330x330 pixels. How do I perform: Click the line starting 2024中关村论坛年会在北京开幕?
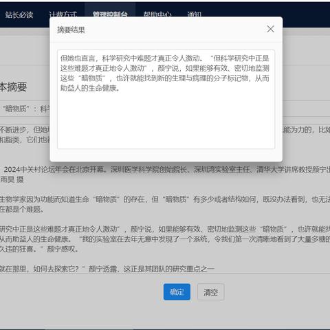pyautogui.click(x=167, y=170)
